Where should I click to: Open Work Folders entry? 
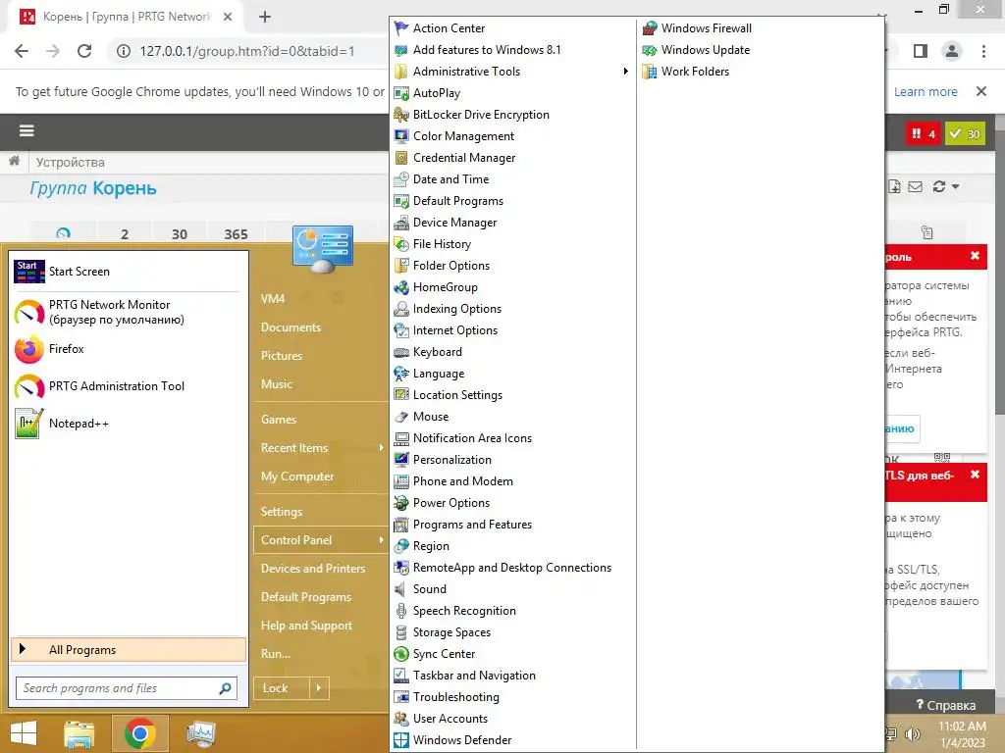pyautogui.click(x=686, y=71)
